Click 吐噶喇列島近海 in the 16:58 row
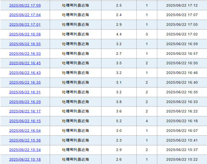The height and width of the screenshot is (164, 207). click(x=76, y=34)
